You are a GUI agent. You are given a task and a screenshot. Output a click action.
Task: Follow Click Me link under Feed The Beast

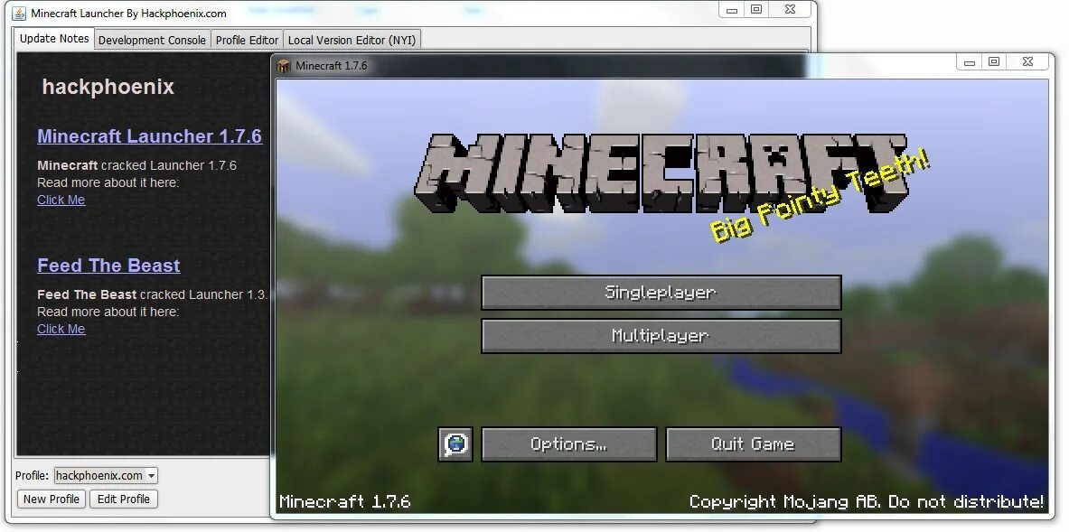(x=61, y=329)
